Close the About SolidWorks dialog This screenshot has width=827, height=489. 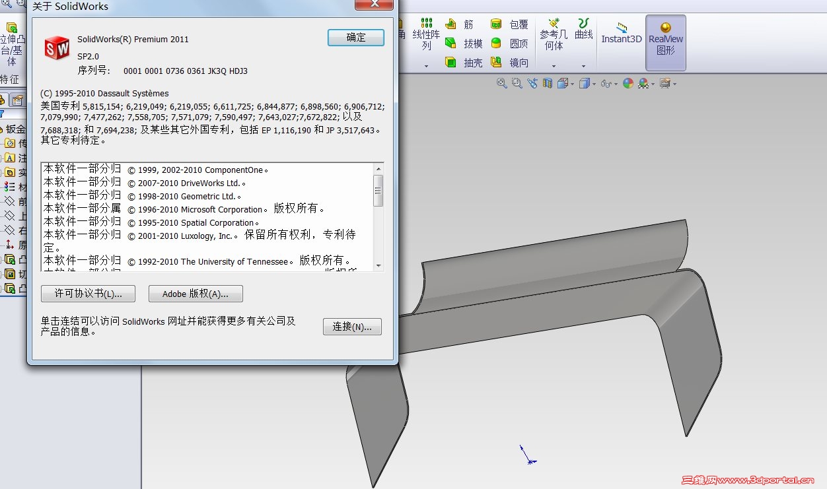[375, 5]
